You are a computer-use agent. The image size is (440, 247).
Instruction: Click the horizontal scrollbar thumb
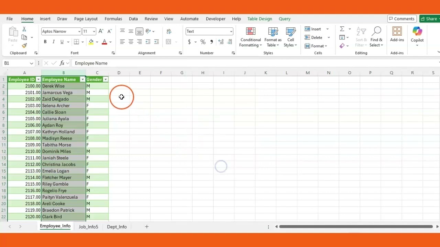click(x=356, y=227)
